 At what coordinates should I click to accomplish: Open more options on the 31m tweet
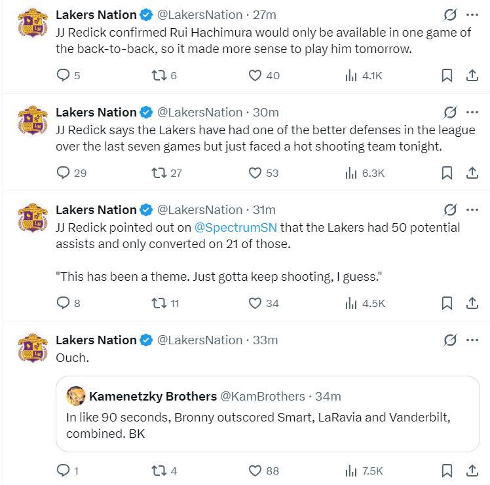[x=472, y=209]
